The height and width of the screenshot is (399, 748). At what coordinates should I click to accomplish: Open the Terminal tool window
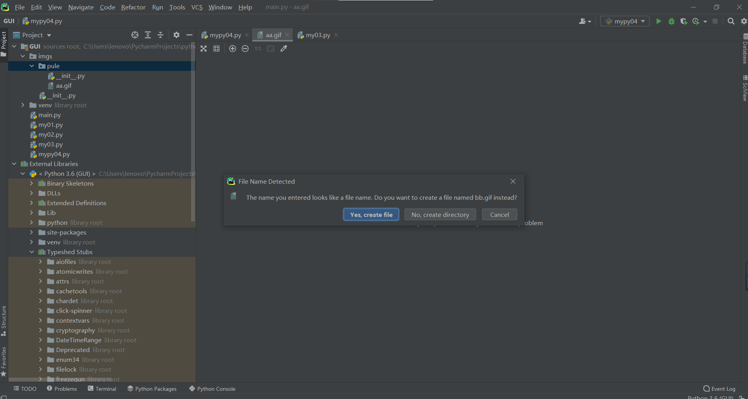click(x=102, y=389)
